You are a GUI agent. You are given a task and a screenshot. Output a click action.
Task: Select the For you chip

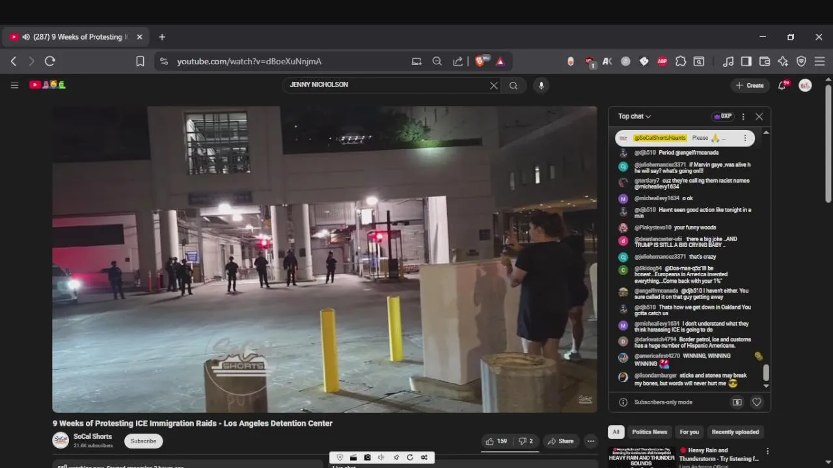pos(689,432)
